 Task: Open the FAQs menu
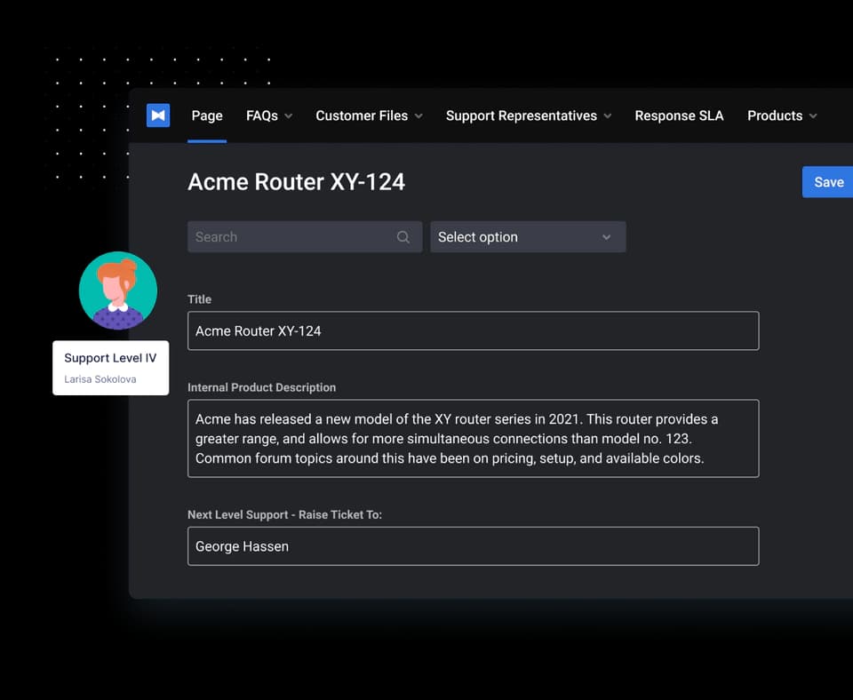(x=269, y=115)
